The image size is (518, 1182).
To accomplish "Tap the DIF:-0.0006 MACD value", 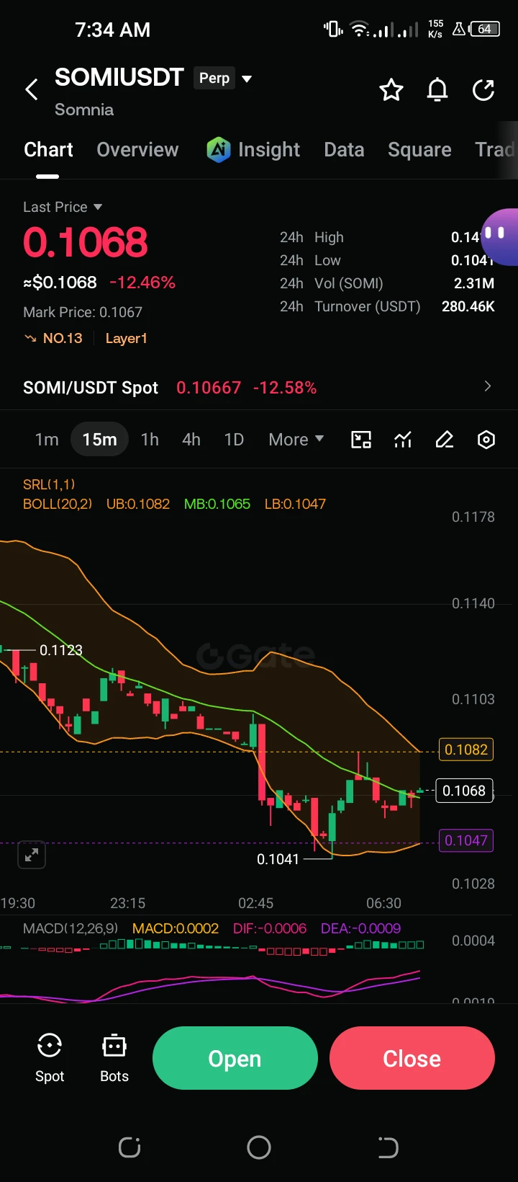I will [x=270, y=928].
